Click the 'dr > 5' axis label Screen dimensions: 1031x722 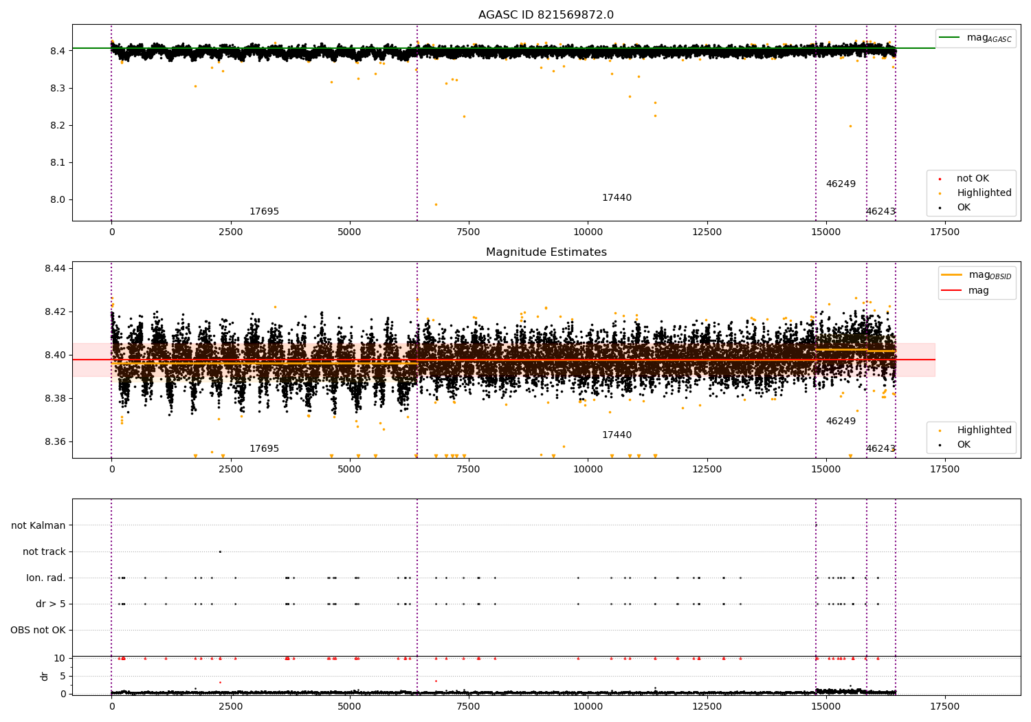coord(51,604)
